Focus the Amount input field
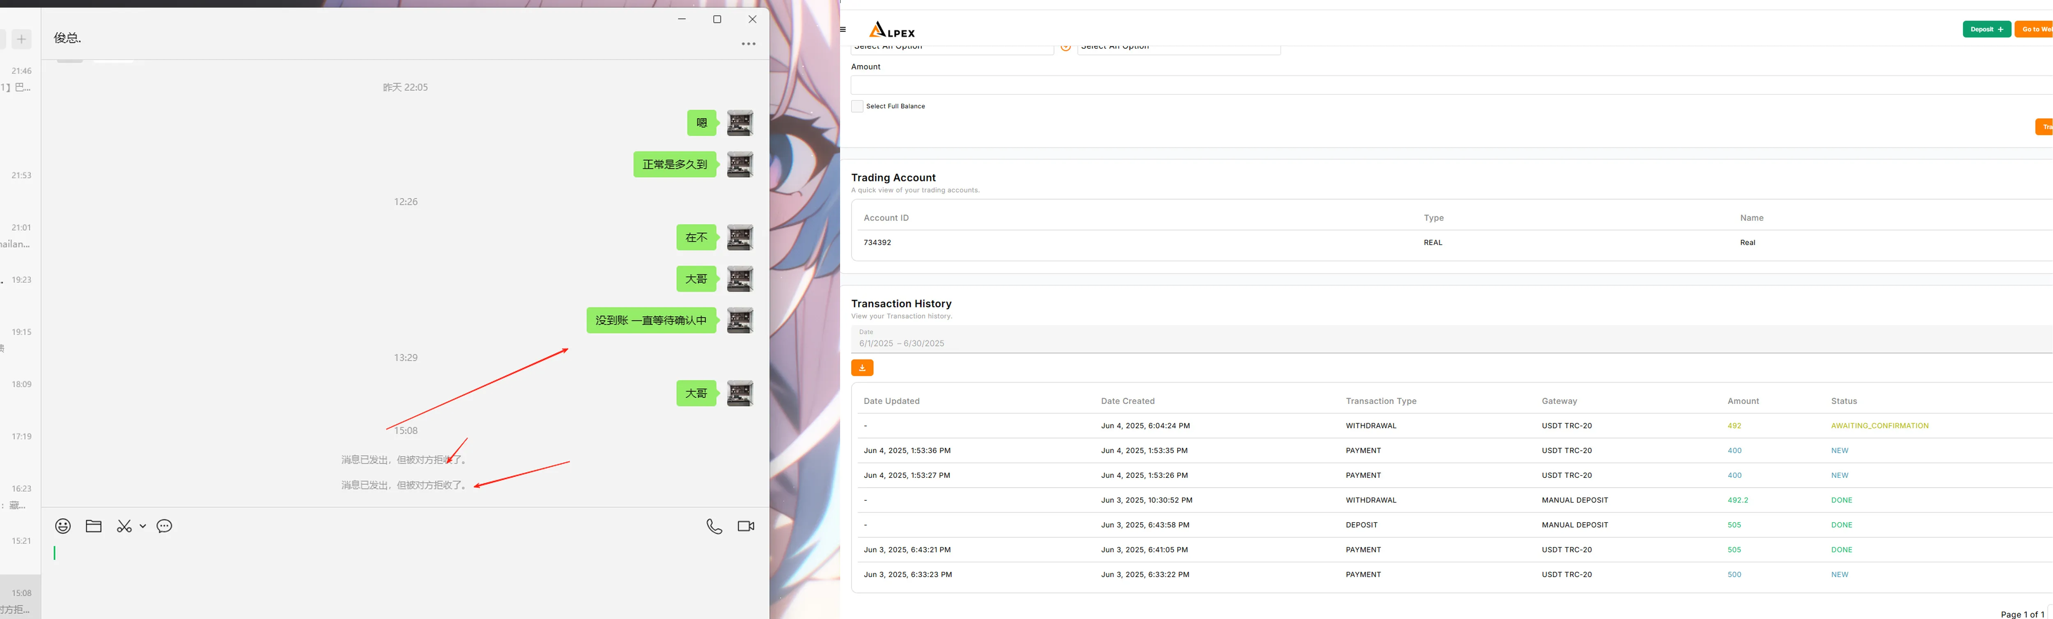Screen dimensions: 2053x619 tap(1451, 85)
